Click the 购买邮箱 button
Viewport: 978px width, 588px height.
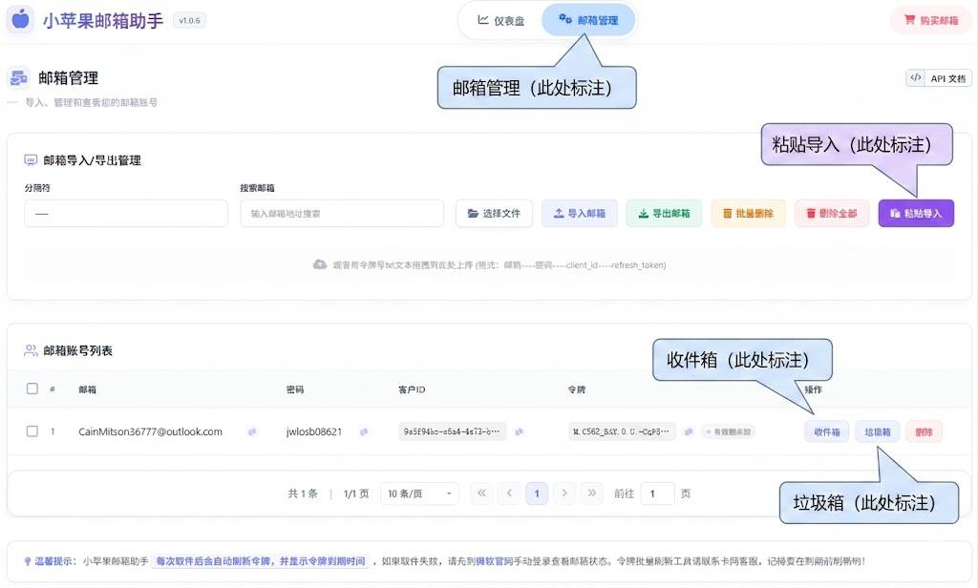point(930,20)
